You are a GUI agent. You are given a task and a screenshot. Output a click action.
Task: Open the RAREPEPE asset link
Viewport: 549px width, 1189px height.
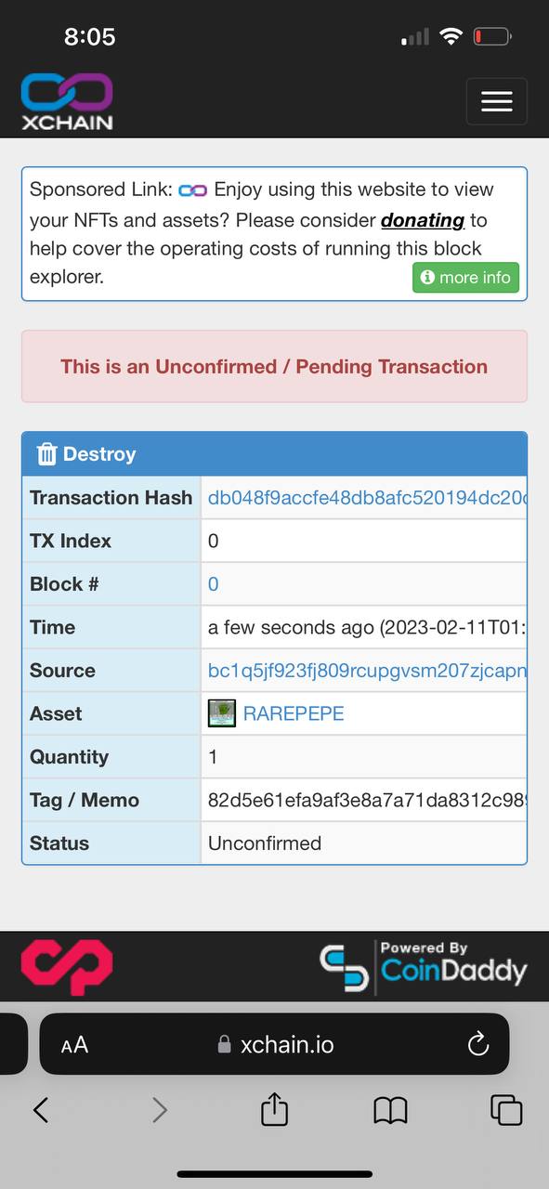tap(294, 713)
